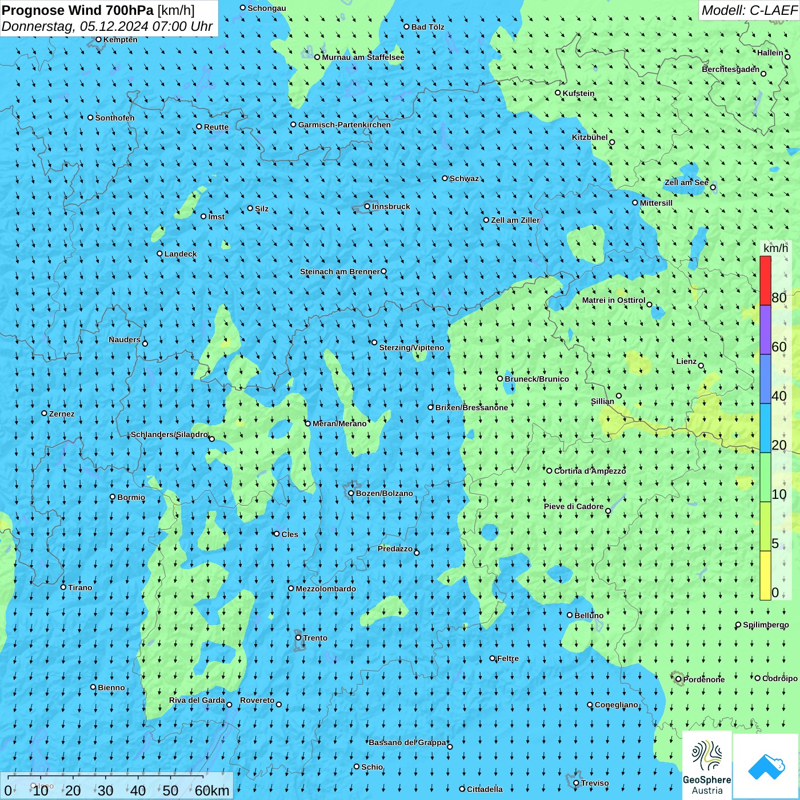Click the GeoSphere Austria logo

tap(707, 766)
